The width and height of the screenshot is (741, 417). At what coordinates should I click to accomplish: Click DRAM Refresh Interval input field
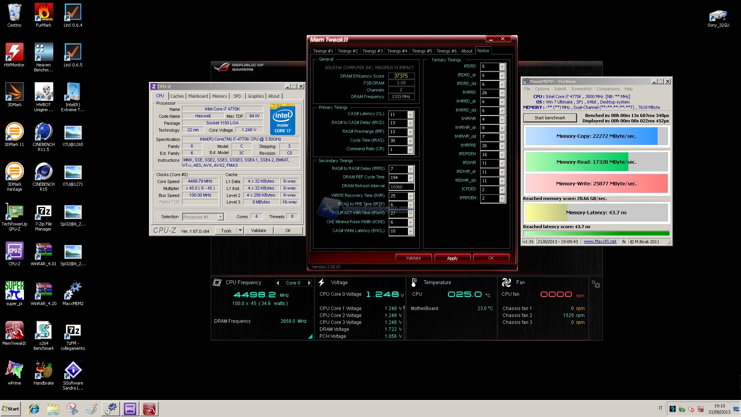click(x=401, y=187)
